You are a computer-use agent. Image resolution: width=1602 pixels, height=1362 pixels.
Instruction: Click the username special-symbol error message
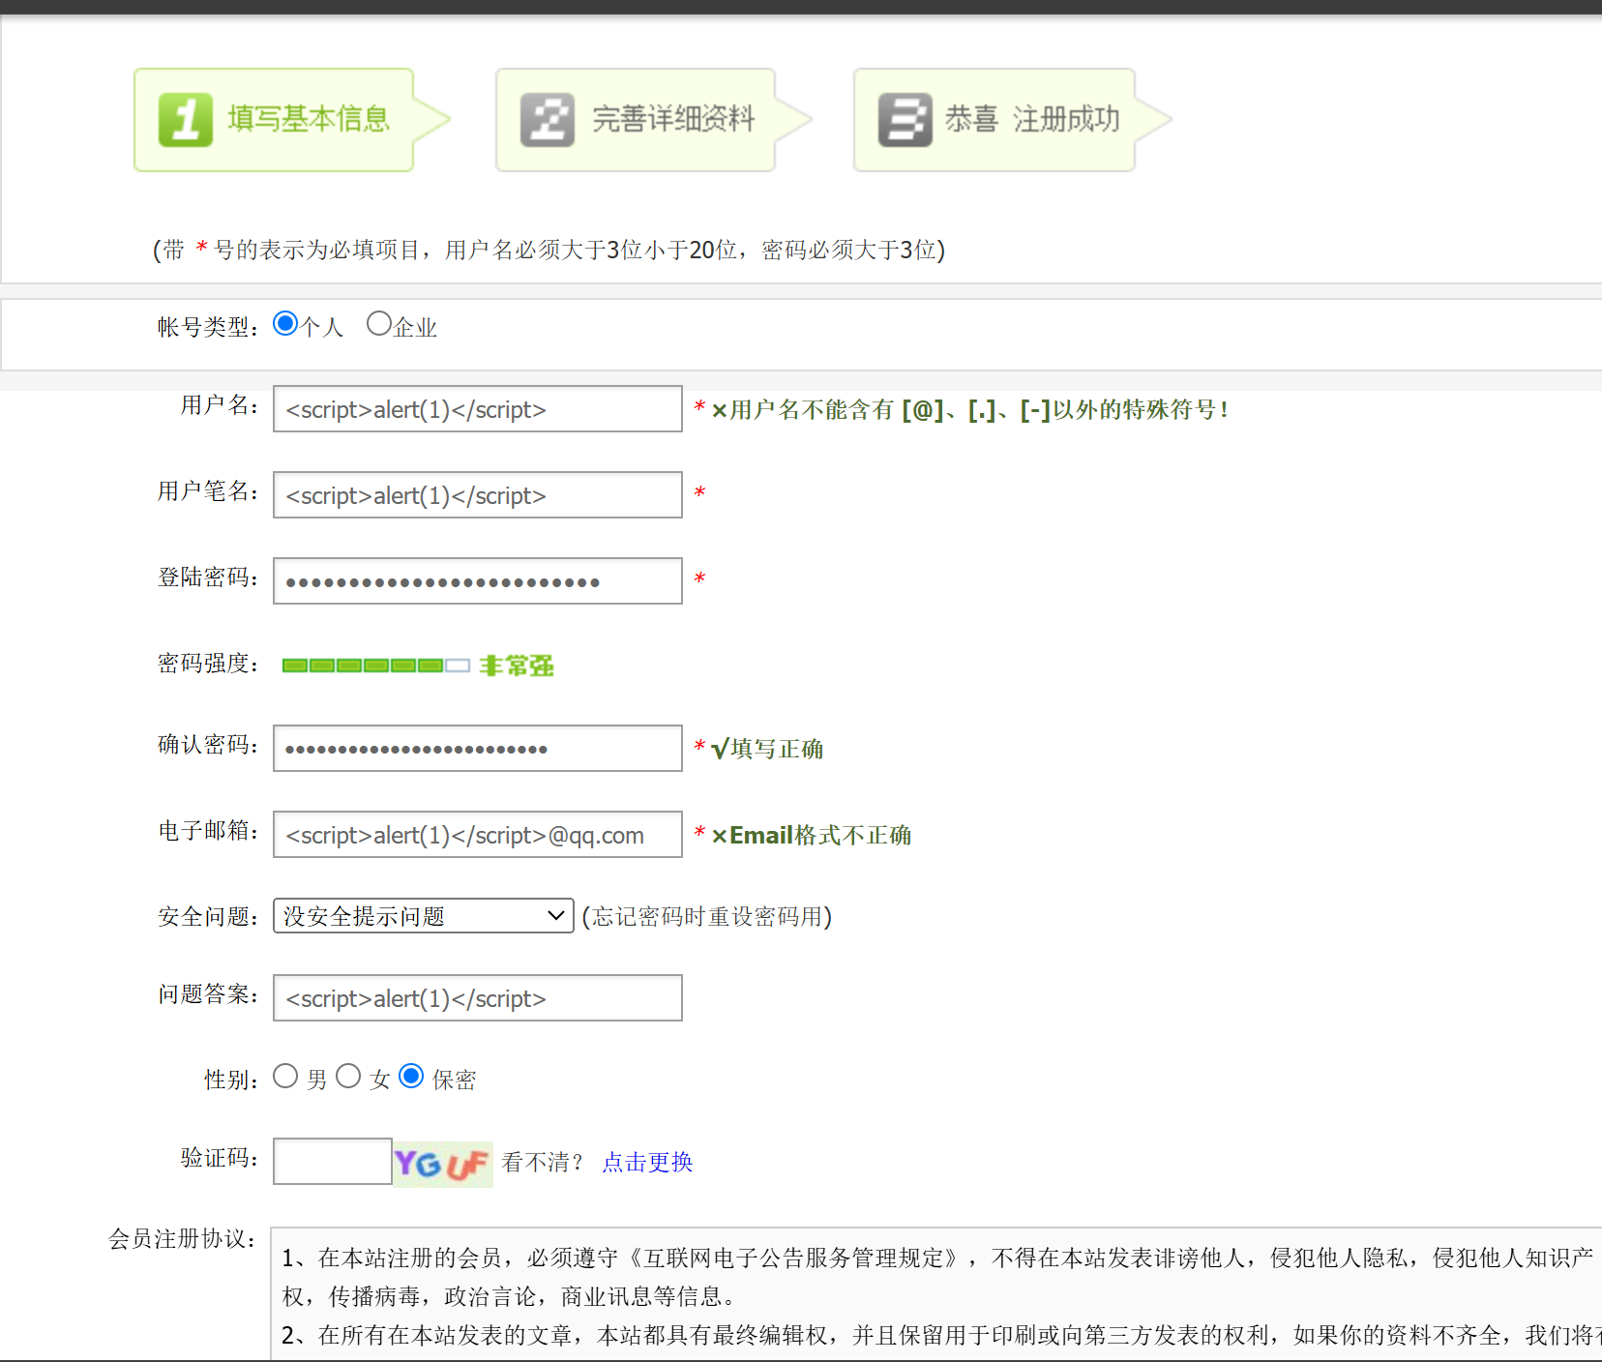(969, 410)
